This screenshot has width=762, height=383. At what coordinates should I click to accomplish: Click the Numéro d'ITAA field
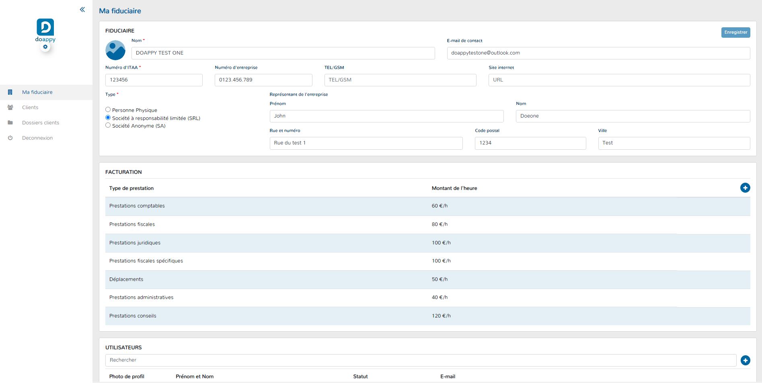pyautogui.click(x=154, y=80)
